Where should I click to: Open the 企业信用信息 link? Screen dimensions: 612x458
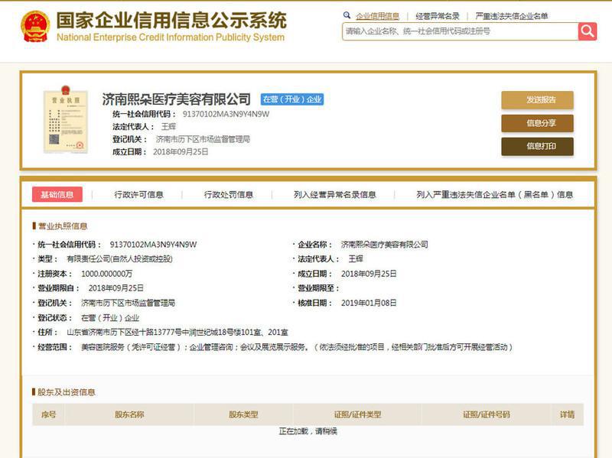click(377, 15)
